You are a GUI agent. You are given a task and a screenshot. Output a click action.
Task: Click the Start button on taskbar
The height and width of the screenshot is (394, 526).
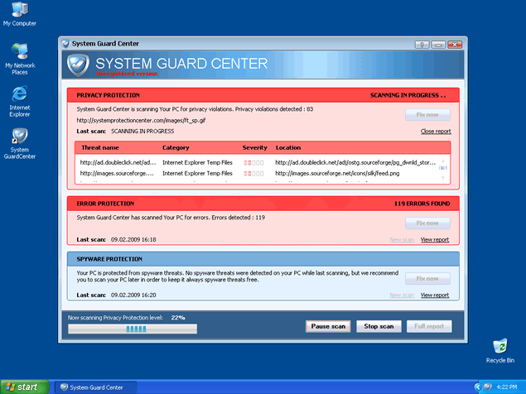[x=22, y=387]
